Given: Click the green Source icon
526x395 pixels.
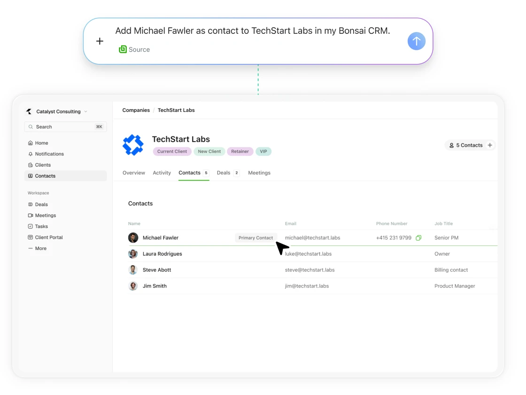Looking at the screenshot, I should 123,49.
